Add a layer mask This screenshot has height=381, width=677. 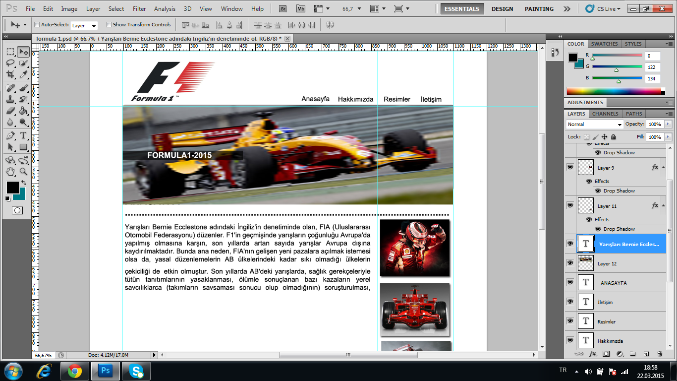pyautogui.click(x=606, y=354)
